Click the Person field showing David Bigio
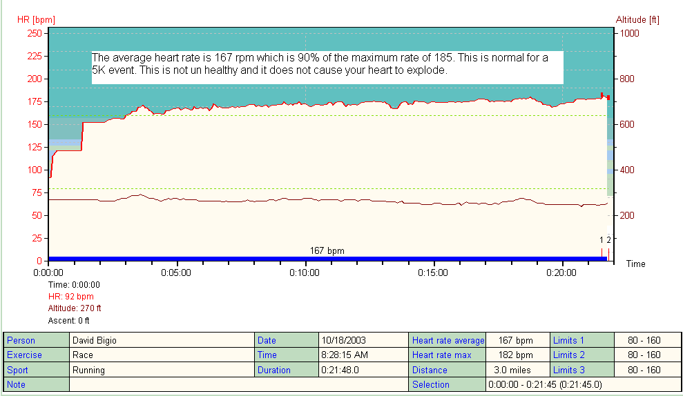This screenshot has width=683, height=396. (162, 340)
